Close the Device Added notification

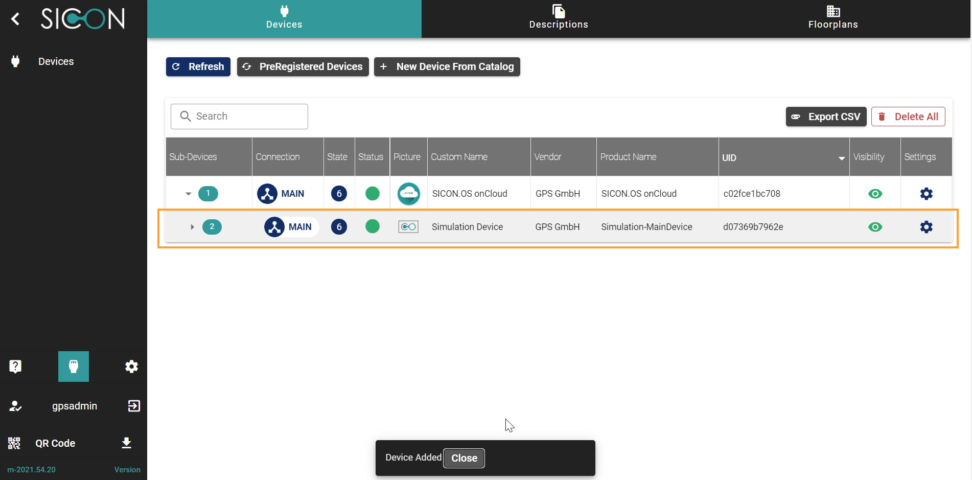tap(464, 458)
